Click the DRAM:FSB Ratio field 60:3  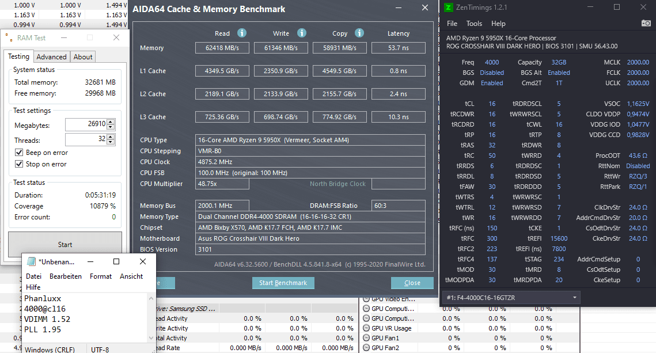[399, 206]
